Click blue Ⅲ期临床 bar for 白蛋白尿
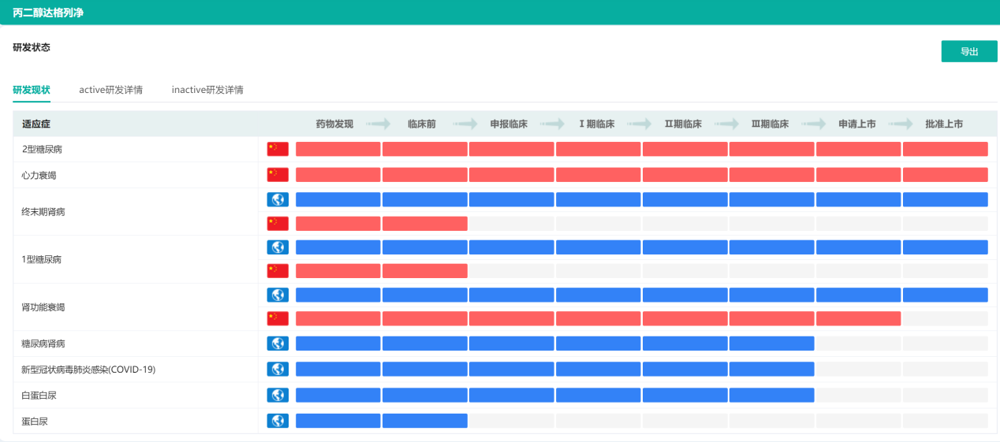The image size is (1000, 442). (x=771, y=395)
